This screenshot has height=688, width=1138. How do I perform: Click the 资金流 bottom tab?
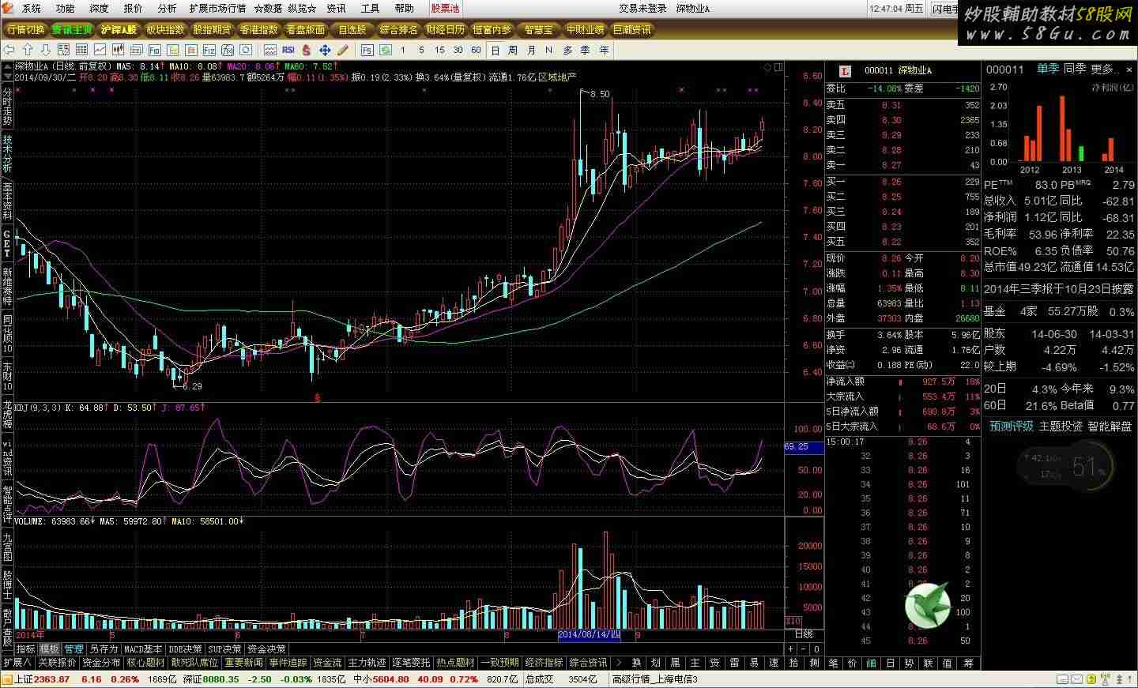pos(327,663)
